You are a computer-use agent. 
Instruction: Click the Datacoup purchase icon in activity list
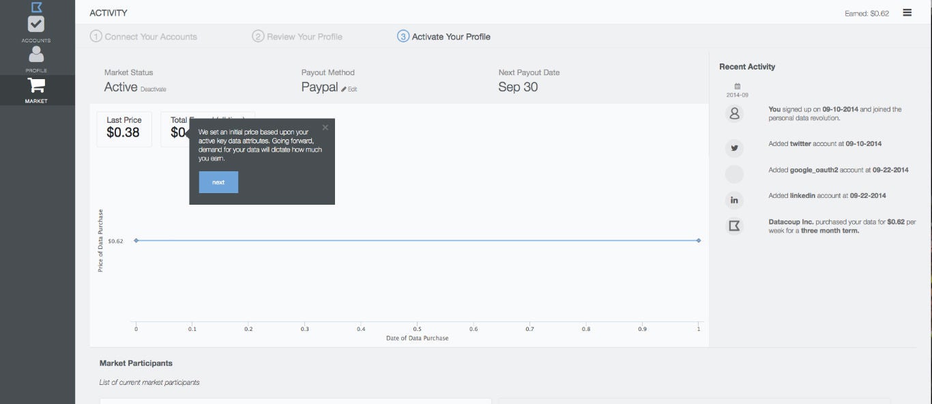734,226
